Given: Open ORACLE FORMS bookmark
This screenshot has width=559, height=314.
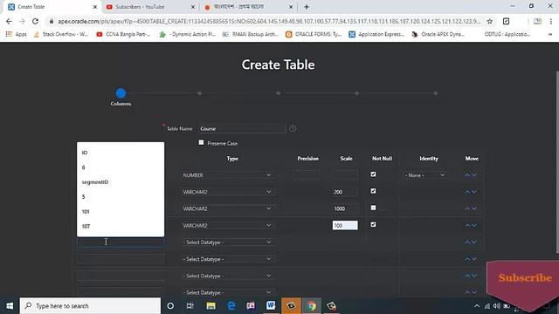Looking at the screenshot, I should 314,34.
